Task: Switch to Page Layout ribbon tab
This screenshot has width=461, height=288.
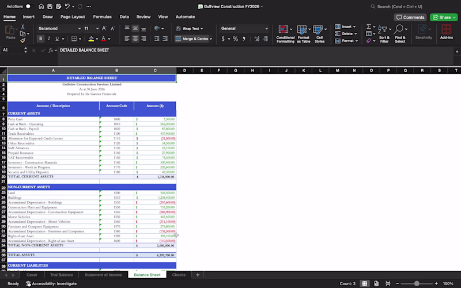Action: pos(73,17)
